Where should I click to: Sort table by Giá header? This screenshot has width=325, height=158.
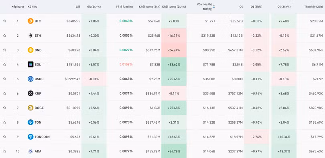78,7
